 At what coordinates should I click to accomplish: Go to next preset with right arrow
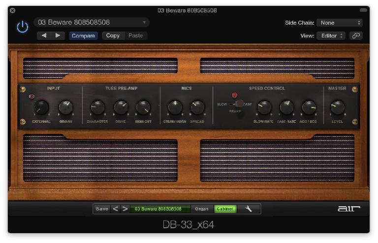point(58,35)
